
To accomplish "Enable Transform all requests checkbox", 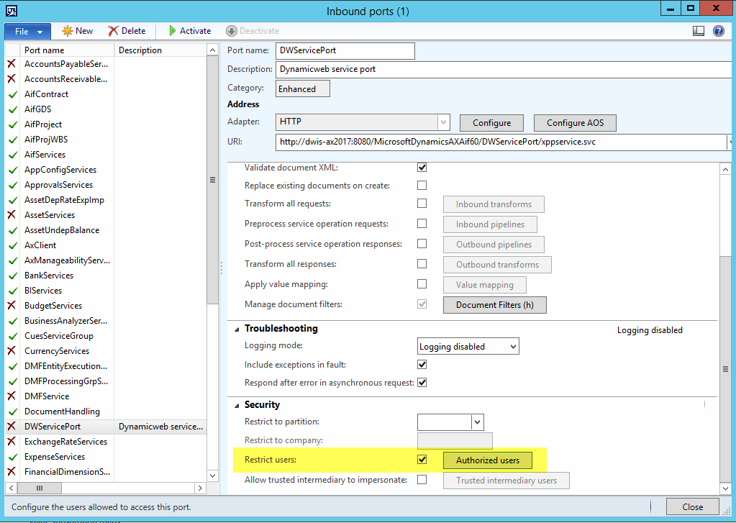I will [x=422, y=204].
